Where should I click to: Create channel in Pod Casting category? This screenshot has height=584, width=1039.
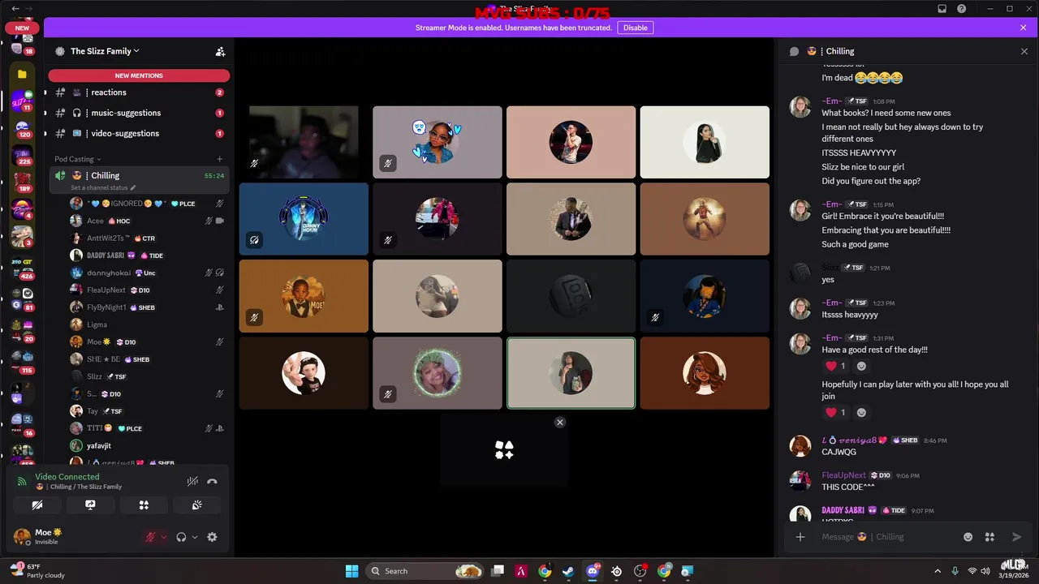[219, 159]
